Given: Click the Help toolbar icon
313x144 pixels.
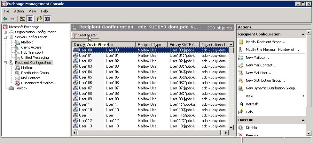Looking at the screenshot, I should point(40,19).
